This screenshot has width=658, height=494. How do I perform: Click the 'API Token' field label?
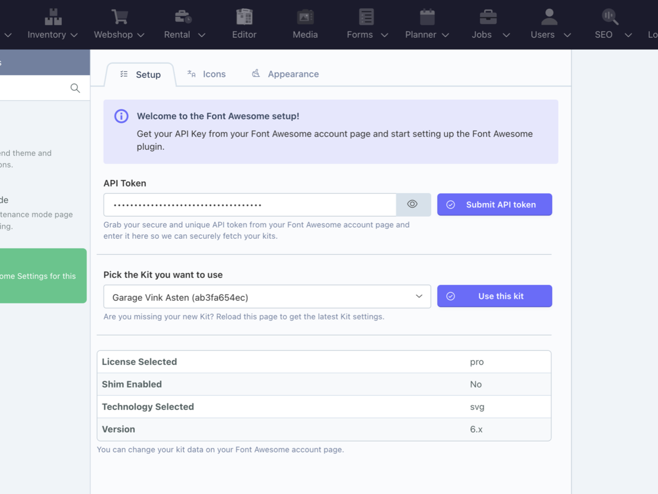click(x=125, y=183)
